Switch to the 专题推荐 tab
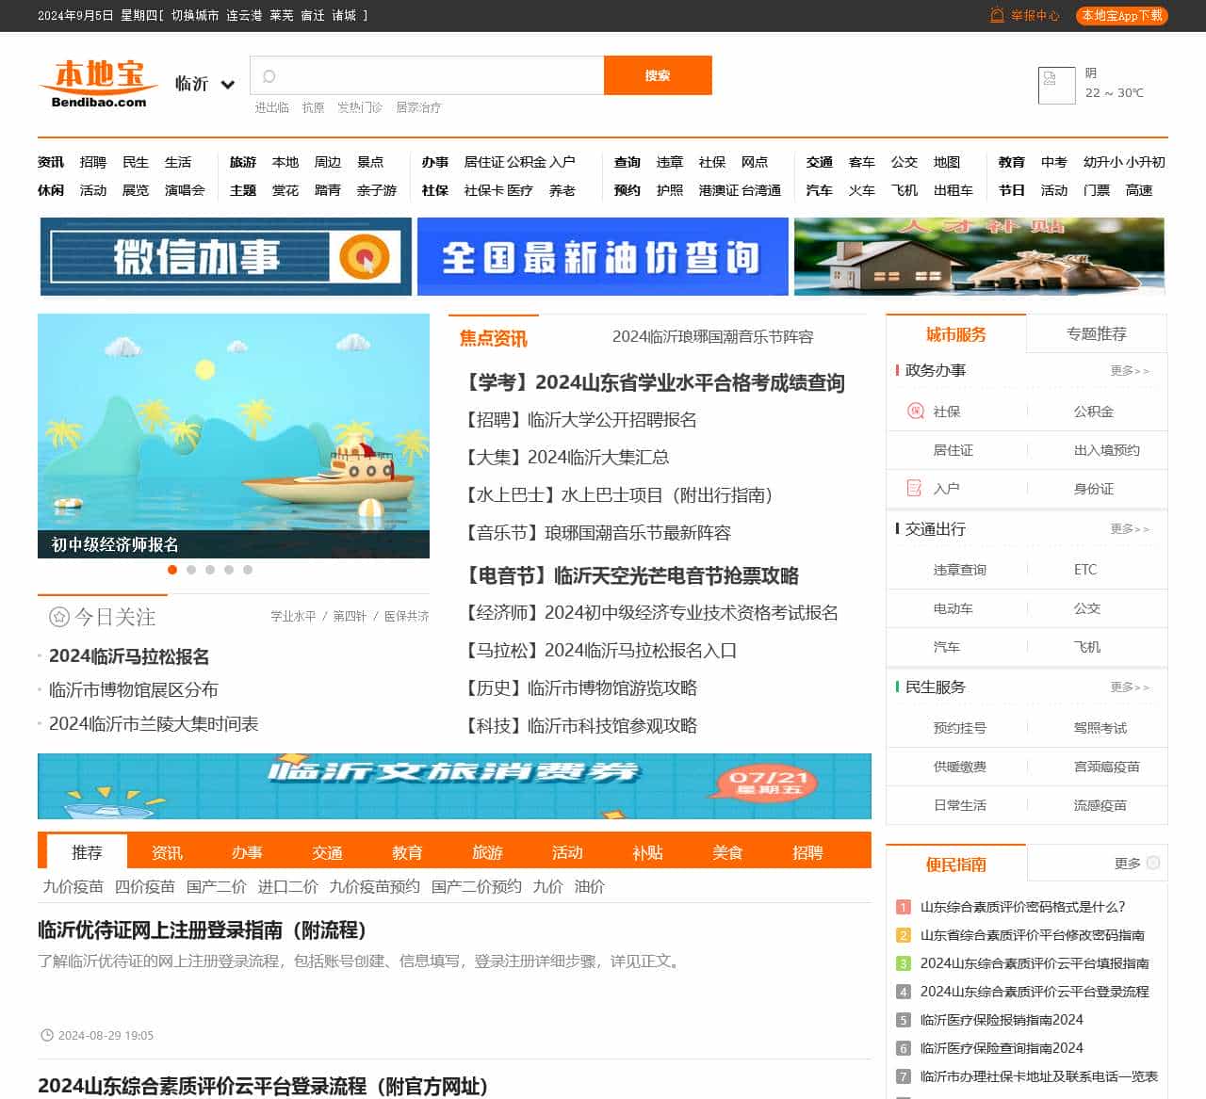Viewport: 1206px width, 1099px height. (x=1097, y=333)
